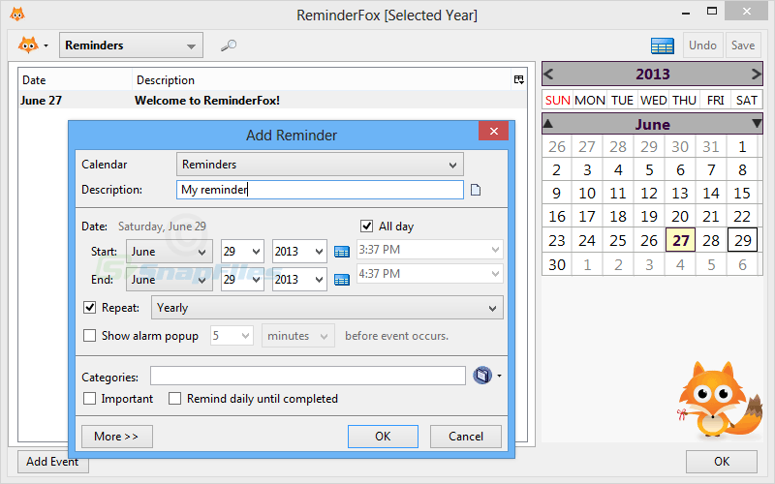Select June 30 in the calendar
The width and height of the screenshot is (775, 484).
[556, 264]
